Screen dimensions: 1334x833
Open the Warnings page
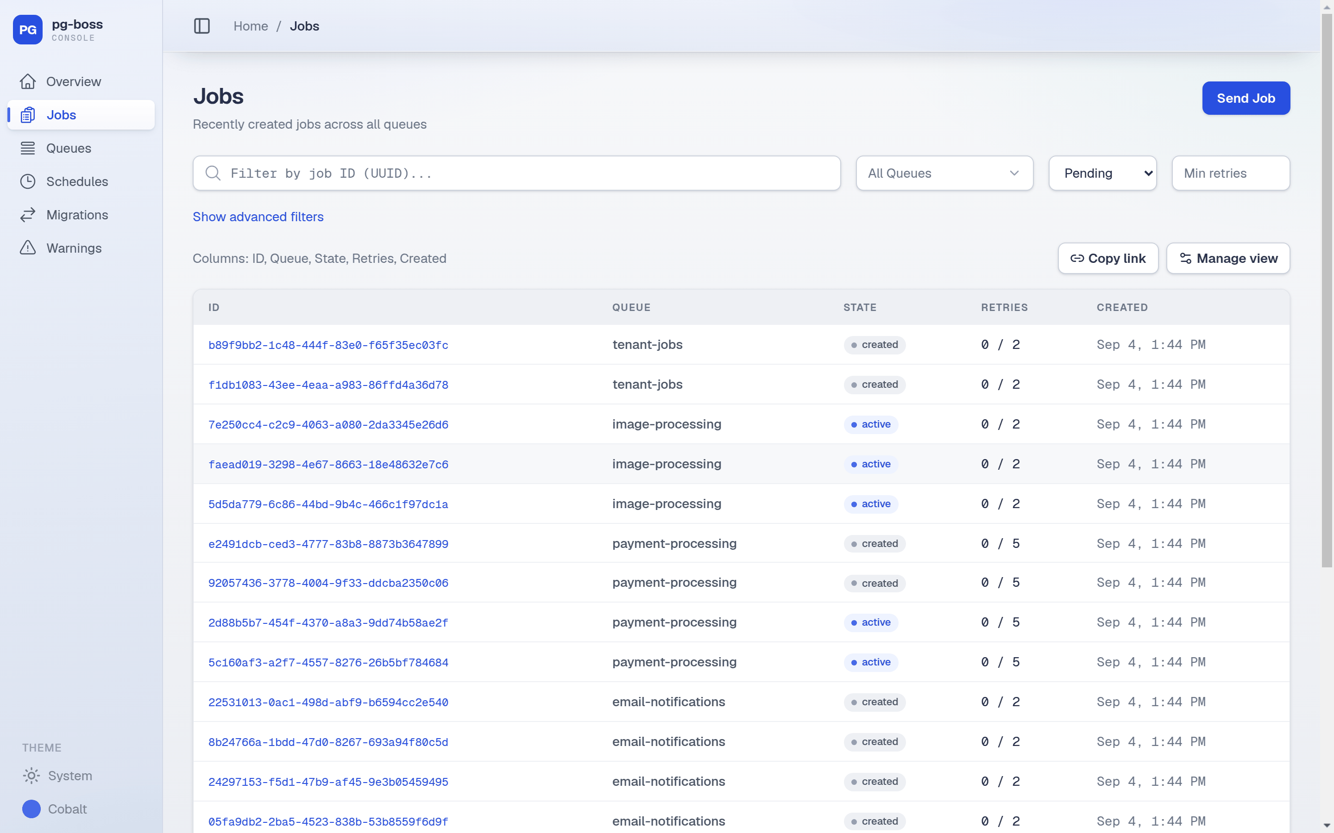[81, 248]
